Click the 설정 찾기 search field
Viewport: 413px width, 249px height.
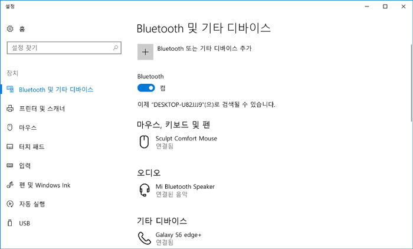tap(64, 48)
